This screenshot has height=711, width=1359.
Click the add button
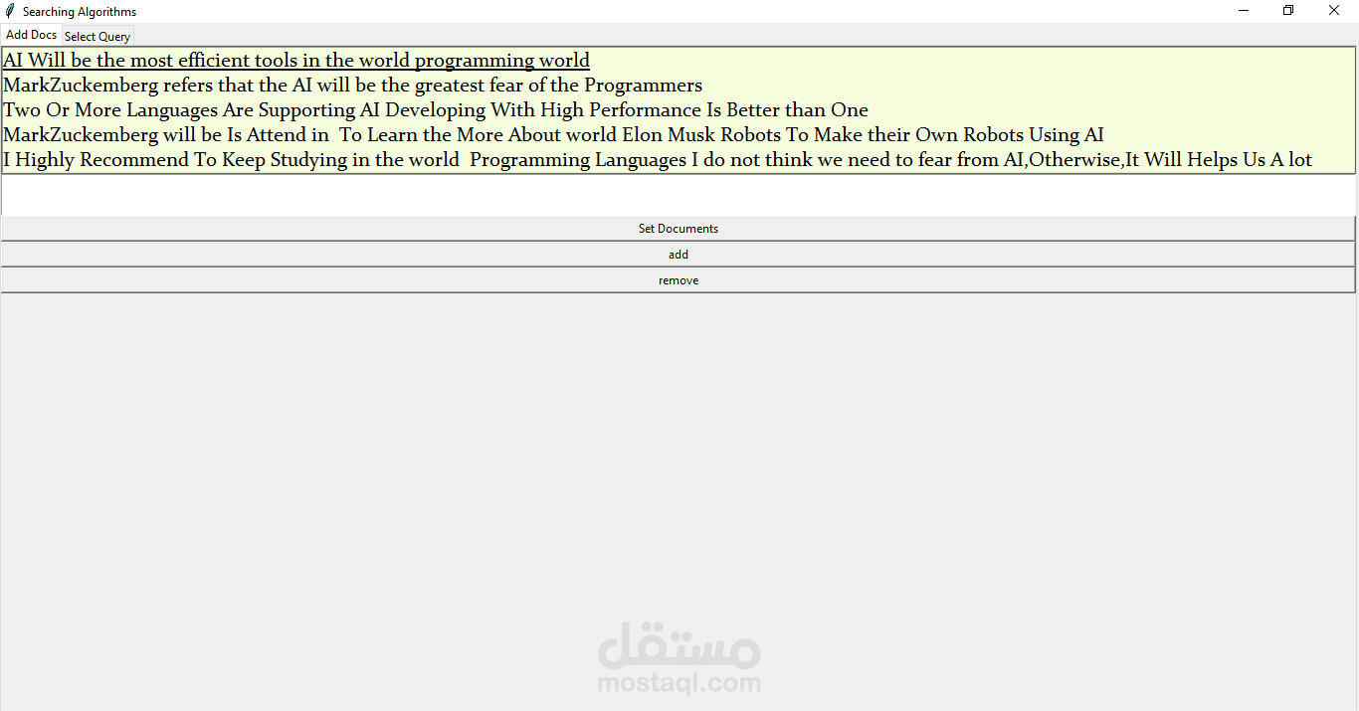pyautogui.click(x=679, y=255)
